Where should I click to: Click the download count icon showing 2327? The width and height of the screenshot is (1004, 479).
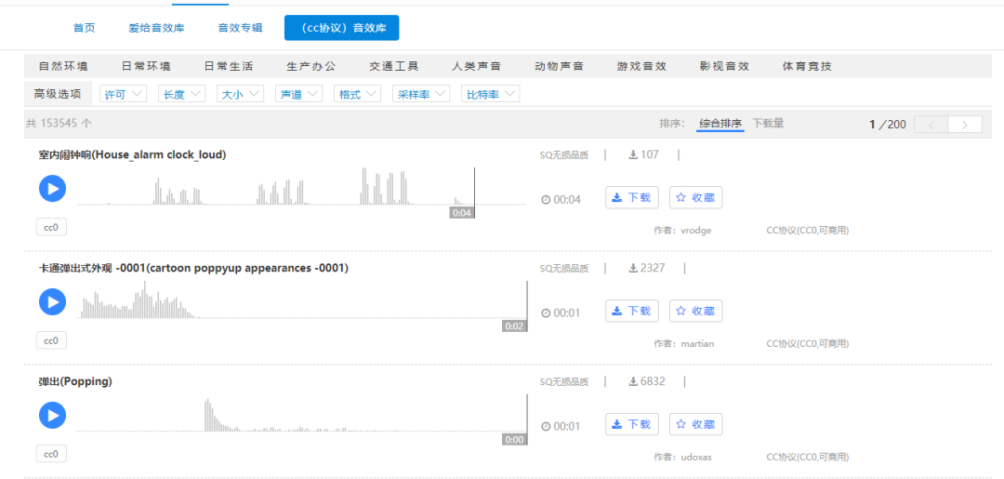click(633, 268)
